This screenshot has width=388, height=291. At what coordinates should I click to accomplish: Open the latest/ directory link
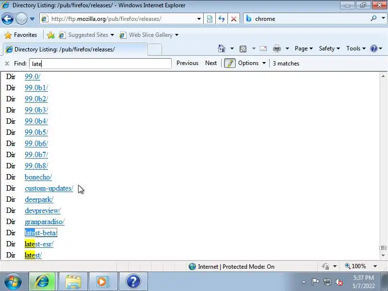tap(33, 255)
